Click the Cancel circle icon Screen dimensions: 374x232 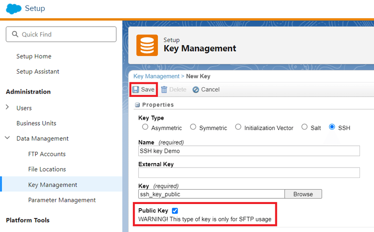195,89
